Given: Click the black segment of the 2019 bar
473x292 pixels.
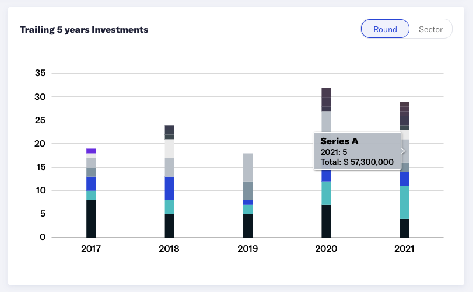Looking at the screenshot, I should tap(248, 226).
